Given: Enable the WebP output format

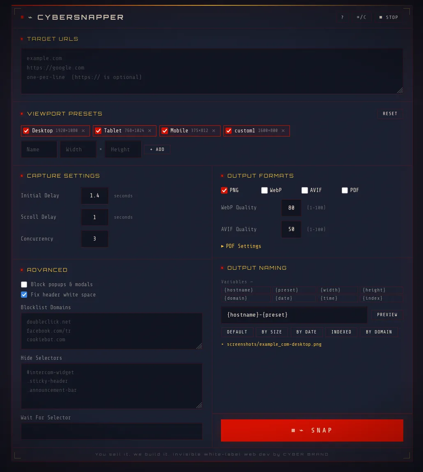Looking at the screenshot, I should coord(264,190).
